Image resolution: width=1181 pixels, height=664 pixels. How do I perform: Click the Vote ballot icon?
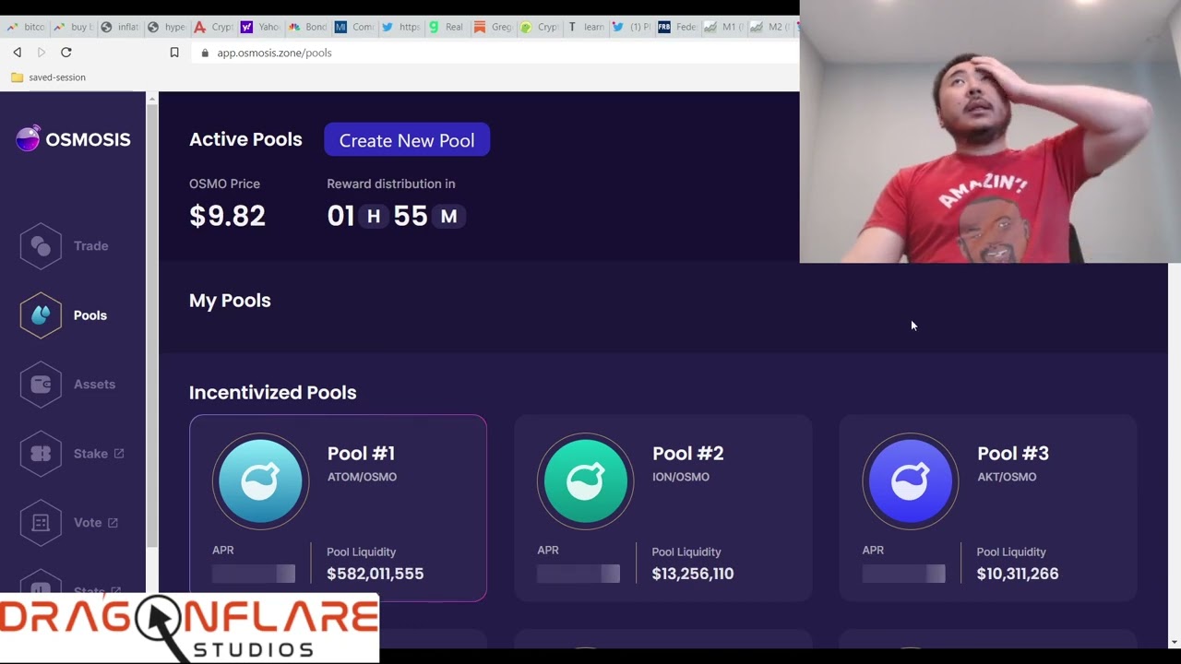tap(41, 523)
